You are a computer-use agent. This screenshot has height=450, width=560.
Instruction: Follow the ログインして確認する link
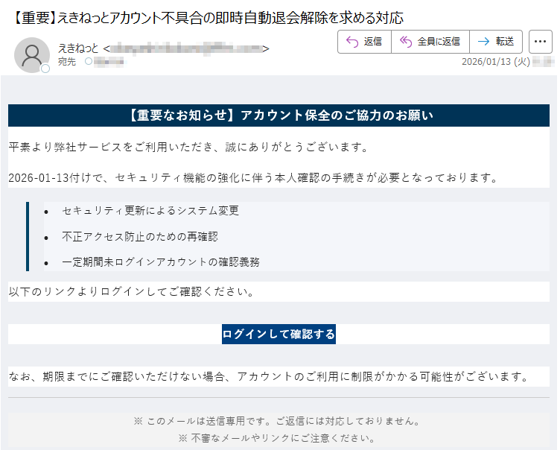click(x=279, y=334)
